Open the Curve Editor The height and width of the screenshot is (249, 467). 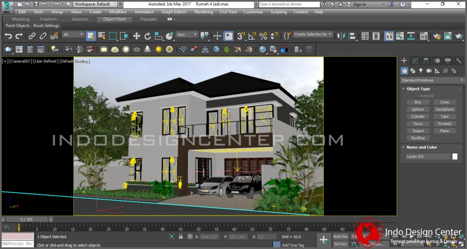tap(400, 36)
